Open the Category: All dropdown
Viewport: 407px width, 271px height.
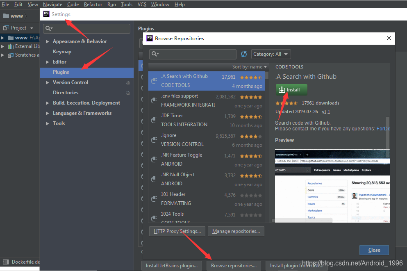[x=271, y=54]
